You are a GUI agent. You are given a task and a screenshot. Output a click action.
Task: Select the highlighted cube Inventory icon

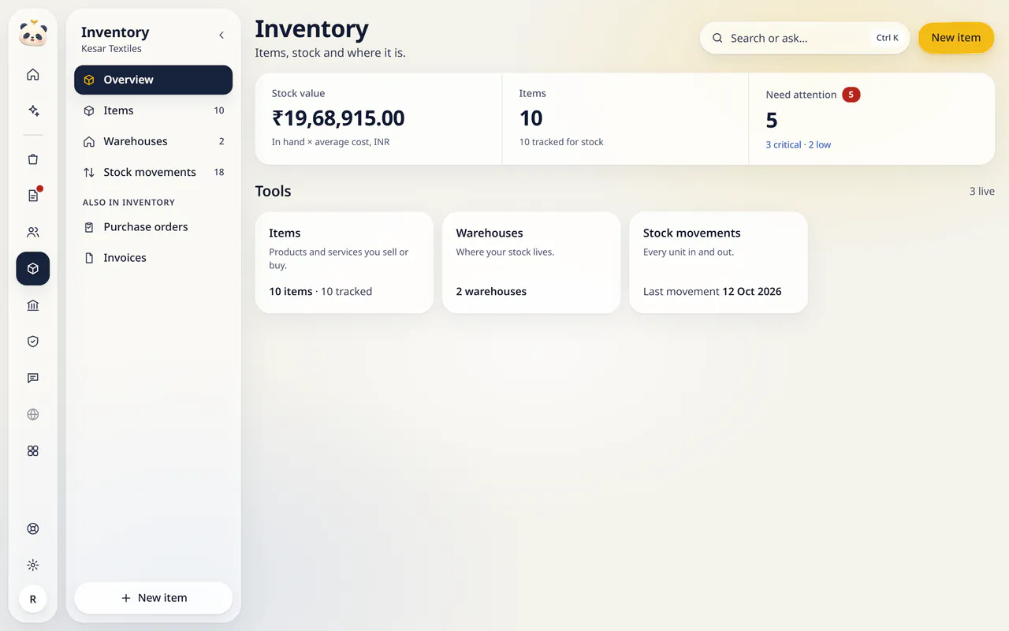click(x=33, y=268)
